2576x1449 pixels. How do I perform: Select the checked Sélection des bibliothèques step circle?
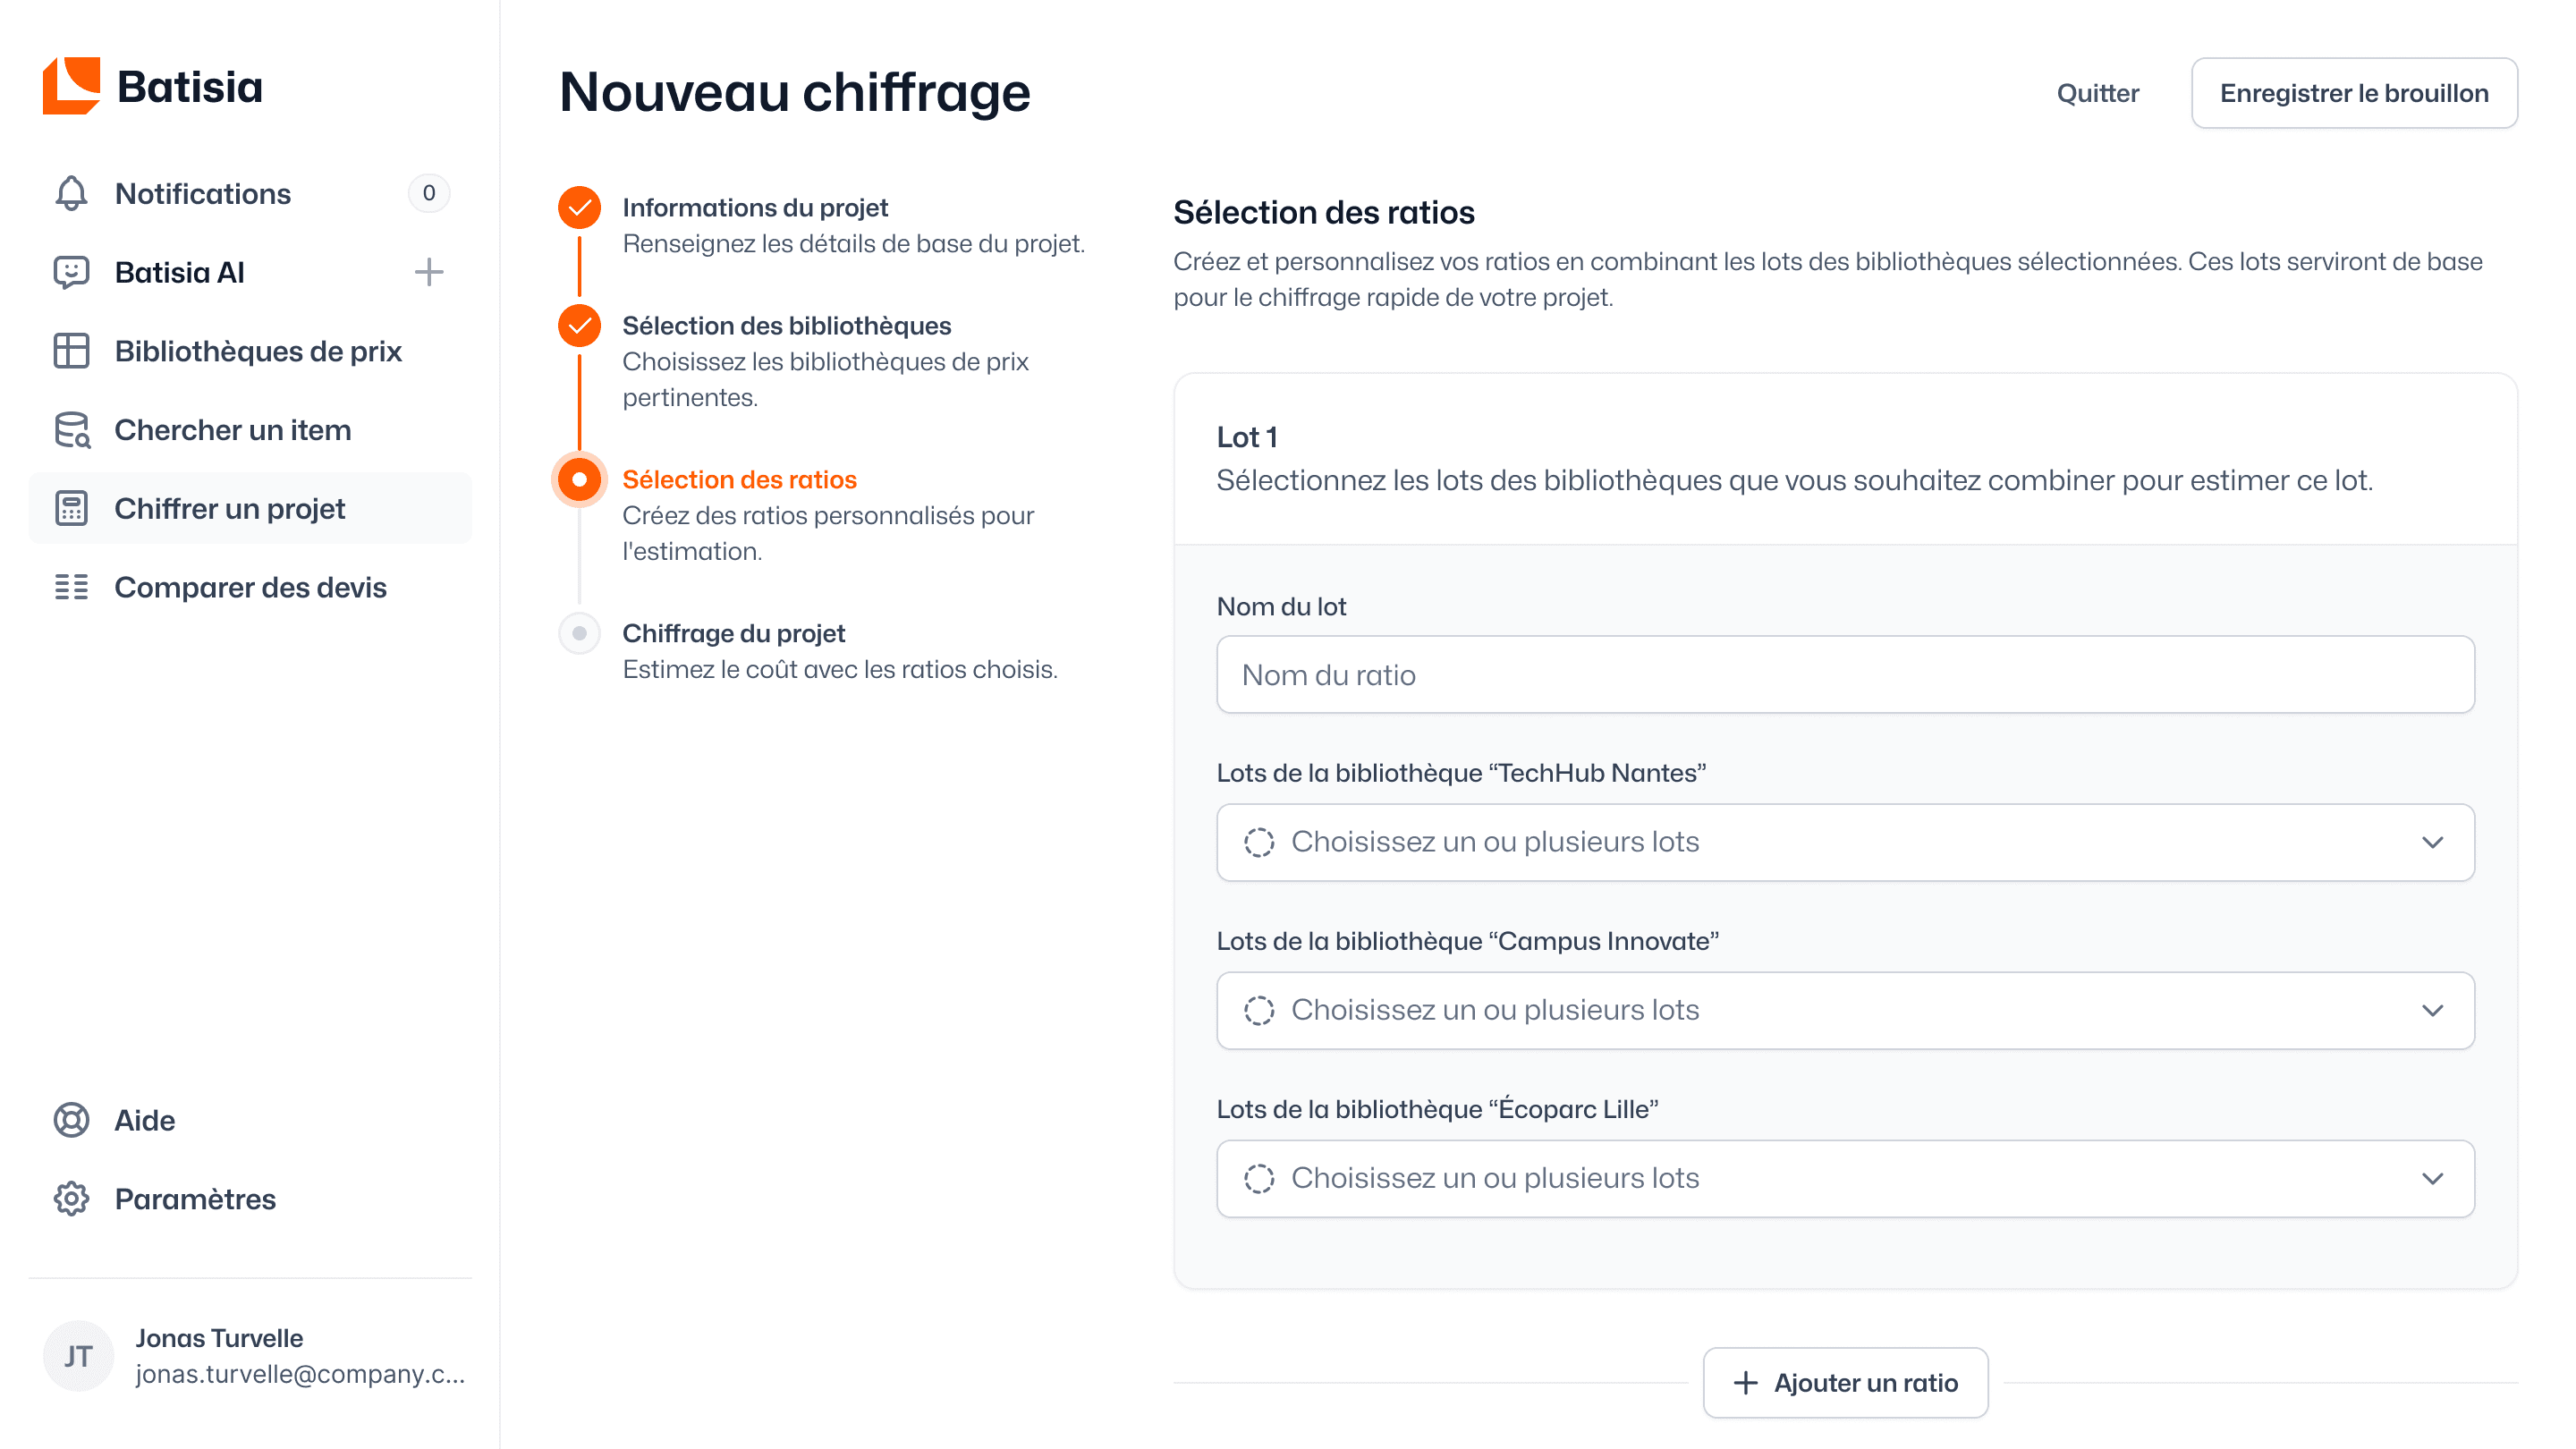click(x=579, y=326)
